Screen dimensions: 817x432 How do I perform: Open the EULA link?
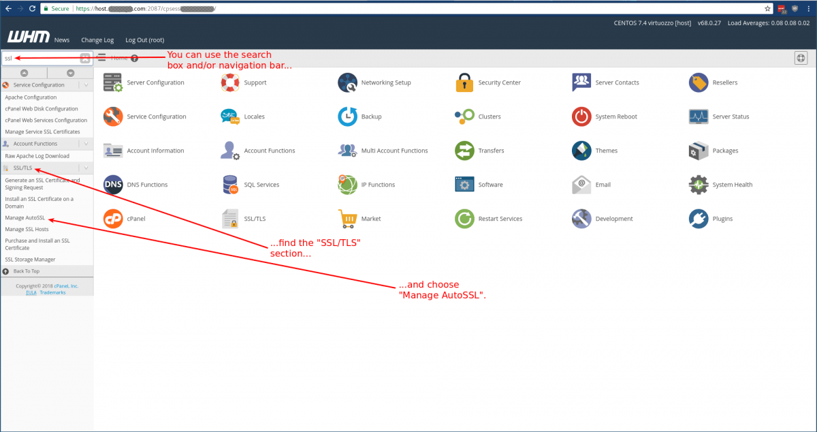31,292
